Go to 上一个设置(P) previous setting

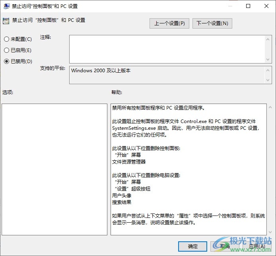[x=169, y=23]
